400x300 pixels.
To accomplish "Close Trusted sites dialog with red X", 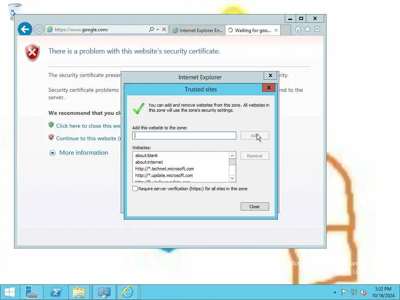I will (x=269, y=87).
